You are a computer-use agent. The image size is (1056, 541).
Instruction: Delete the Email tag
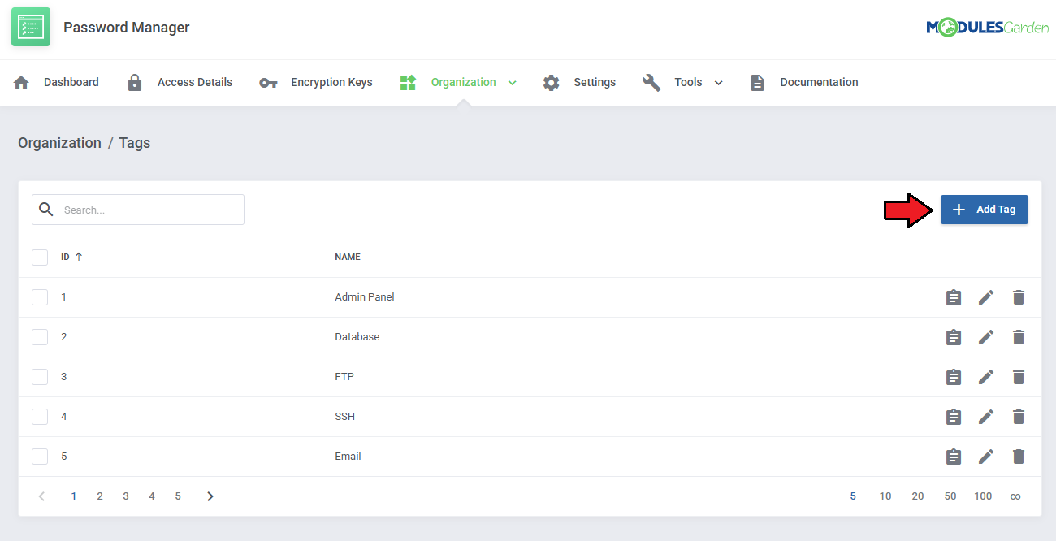pyautogui.click(x=1019, y=457)
